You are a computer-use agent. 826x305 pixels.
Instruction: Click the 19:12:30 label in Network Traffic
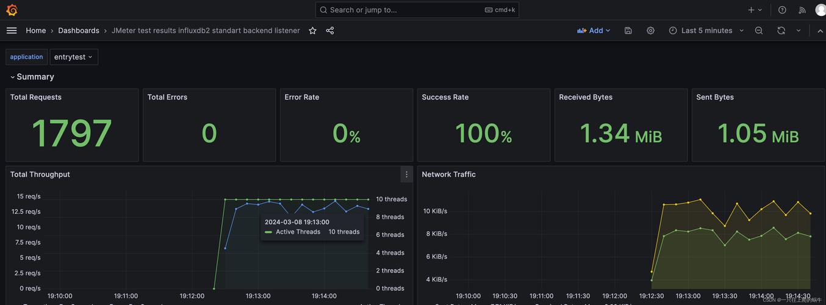click(x=652, y=296)
